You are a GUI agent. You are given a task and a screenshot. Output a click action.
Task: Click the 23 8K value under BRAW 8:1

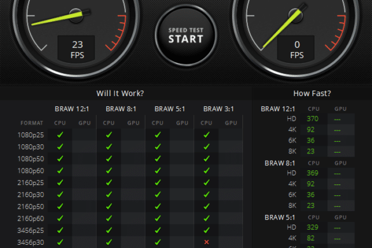tap(310, 205)
